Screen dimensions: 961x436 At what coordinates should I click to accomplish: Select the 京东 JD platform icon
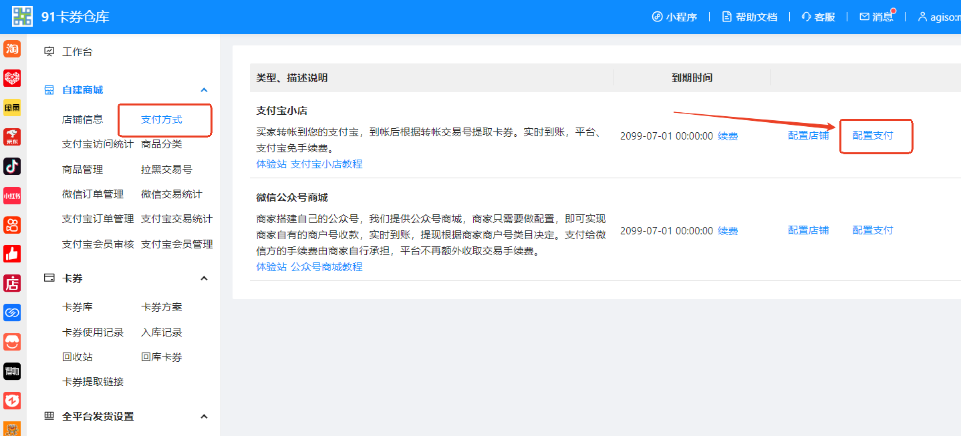point(12,137)
